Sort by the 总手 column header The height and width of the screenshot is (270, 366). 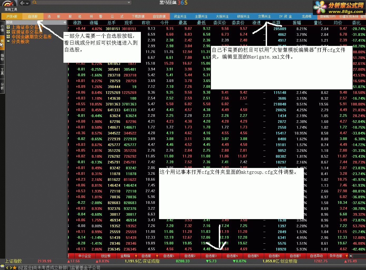tap(112, 23)
